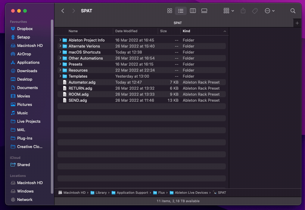305x210 pixels.
Task: Switch to column view in toolbar
Action: tap(193, 11)
